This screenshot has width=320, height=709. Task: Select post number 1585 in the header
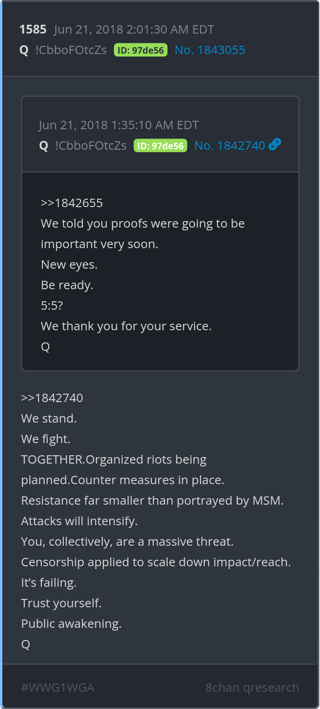[x=33, y=30]
